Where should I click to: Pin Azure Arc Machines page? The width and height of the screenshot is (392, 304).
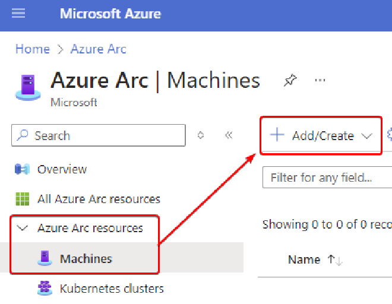pos(290,81)
